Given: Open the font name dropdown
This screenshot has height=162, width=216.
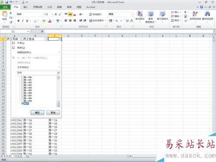Looking at the screenshot, I should [x=43, y=14].
